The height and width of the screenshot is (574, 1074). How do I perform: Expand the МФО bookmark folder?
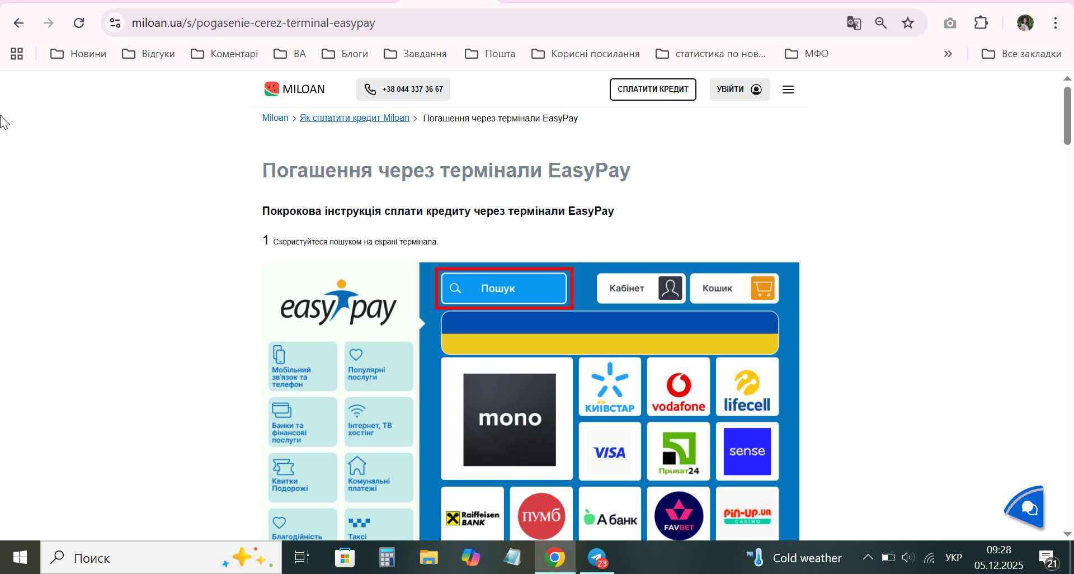[807, 54]
